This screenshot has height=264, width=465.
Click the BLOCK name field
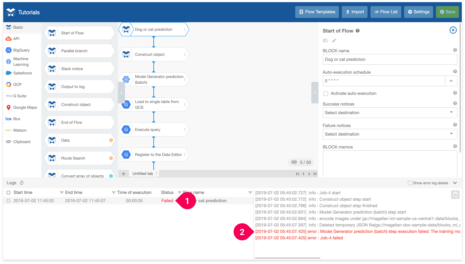click(390, 59)
